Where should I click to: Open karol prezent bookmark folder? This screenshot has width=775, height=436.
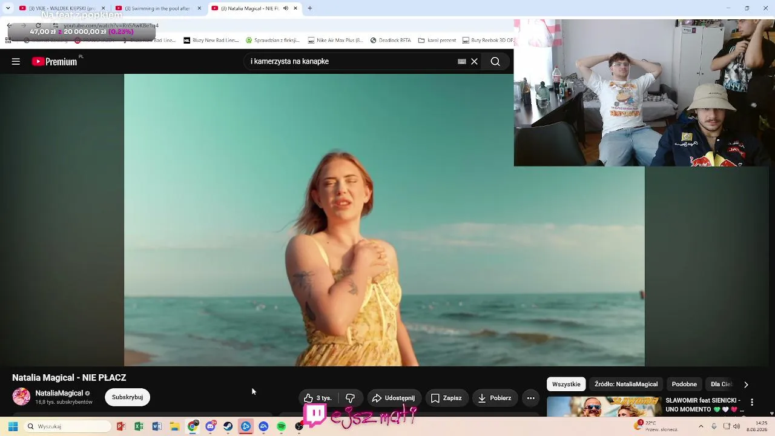click(437, 41)
